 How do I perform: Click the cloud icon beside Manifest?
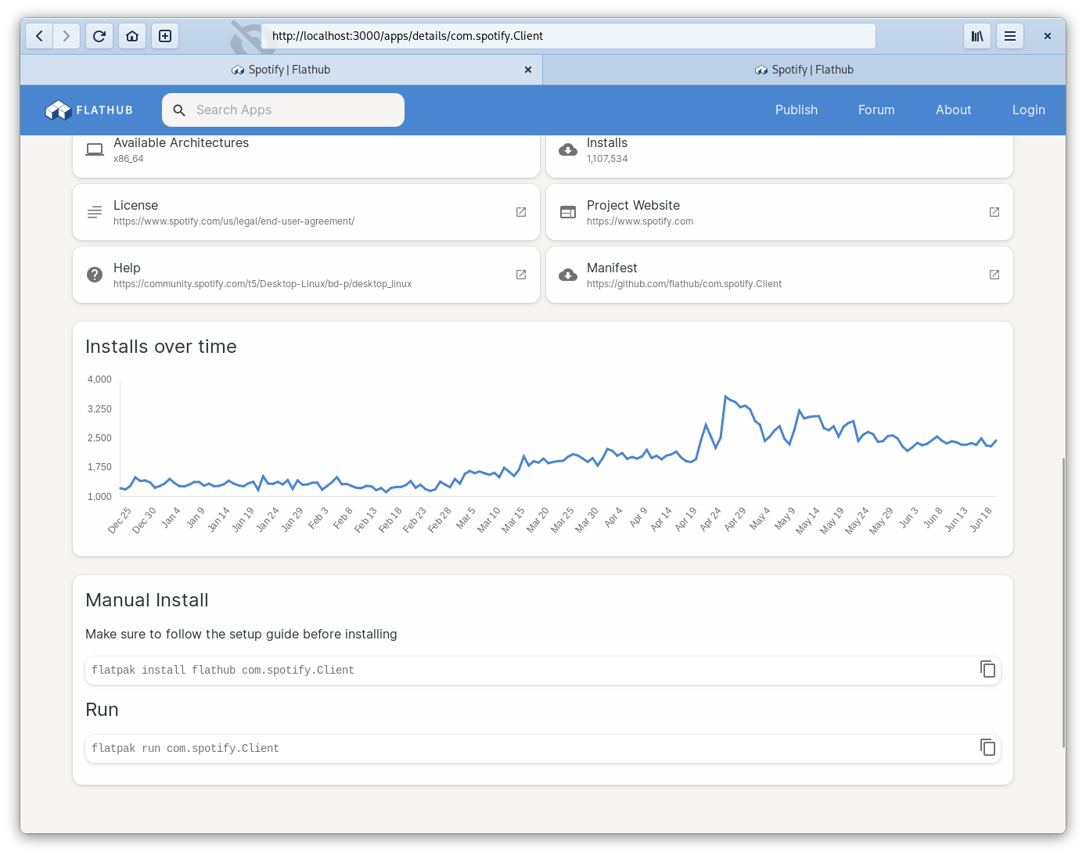[x=568, y=275]
